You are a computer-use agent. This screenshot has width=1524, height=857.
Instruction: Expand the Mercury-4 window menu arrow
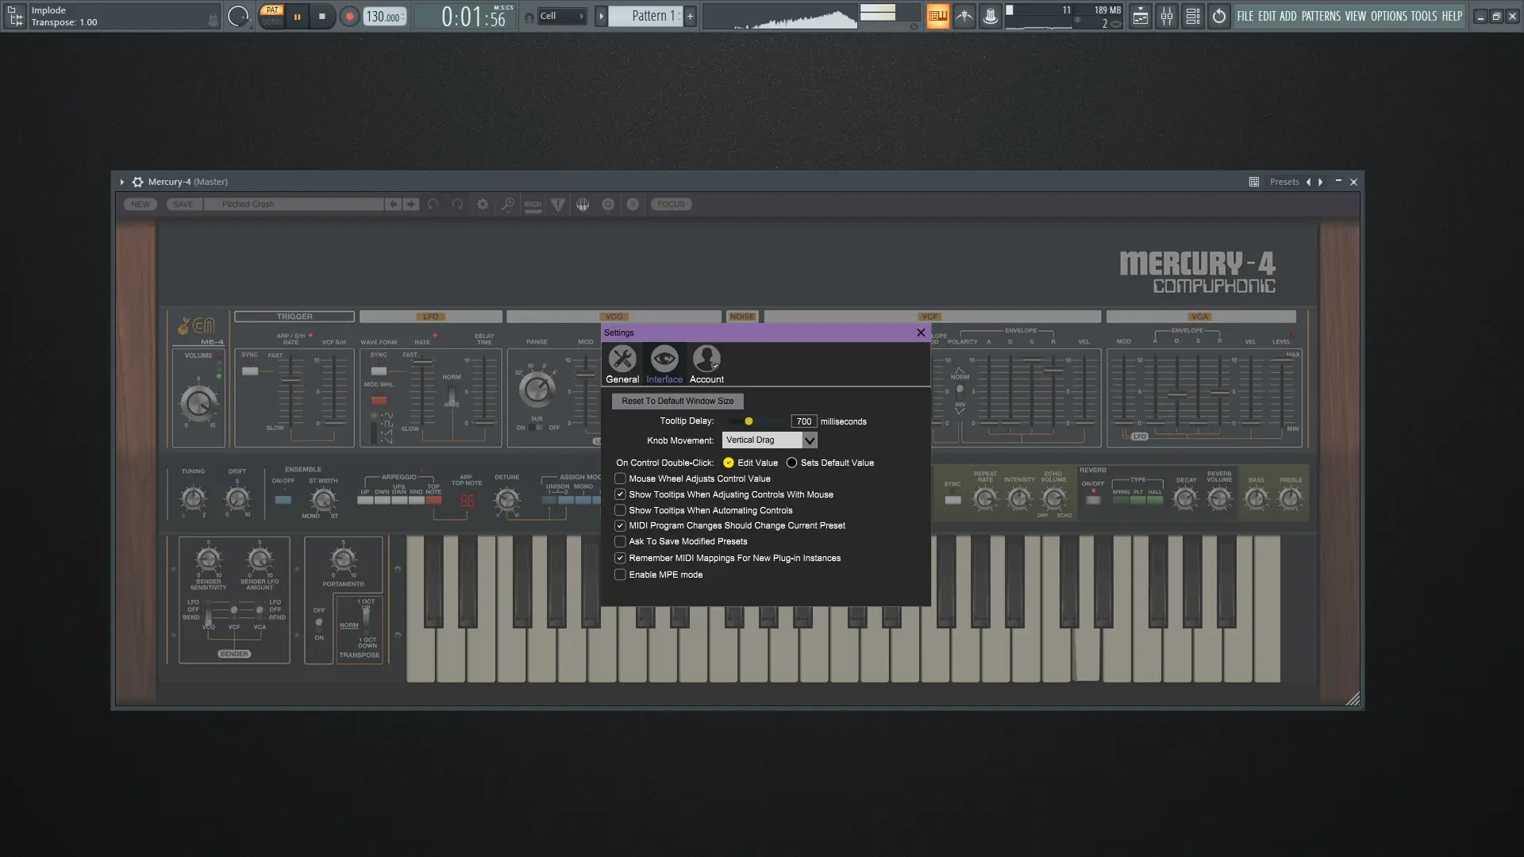pyautogui.click(x=121, y=182)
